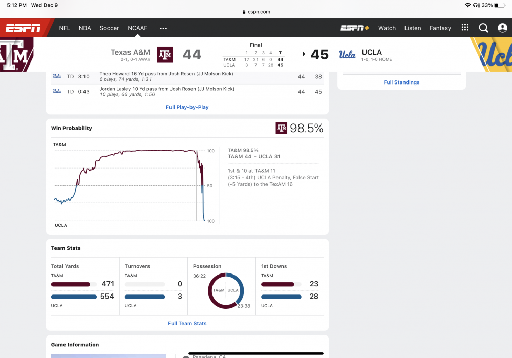
Task: Open the NCAAF menu
Action: tap(137, 28)
